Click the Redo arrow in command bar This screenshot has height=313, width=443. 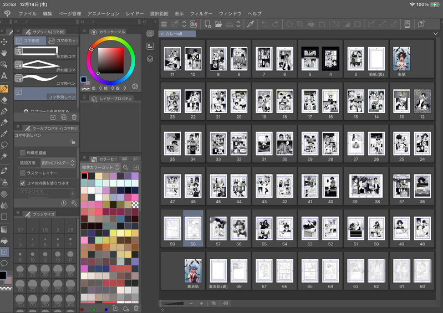[x=275, y=24]
